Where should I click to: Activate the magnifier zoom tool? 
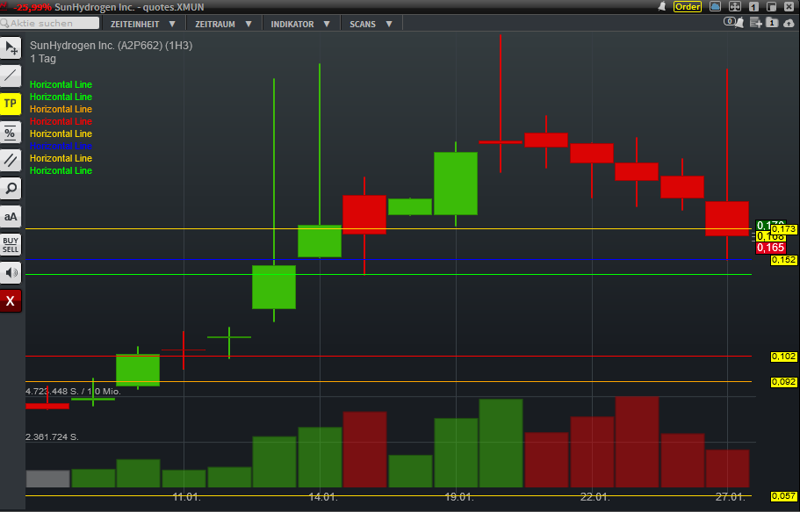point(11,188)
